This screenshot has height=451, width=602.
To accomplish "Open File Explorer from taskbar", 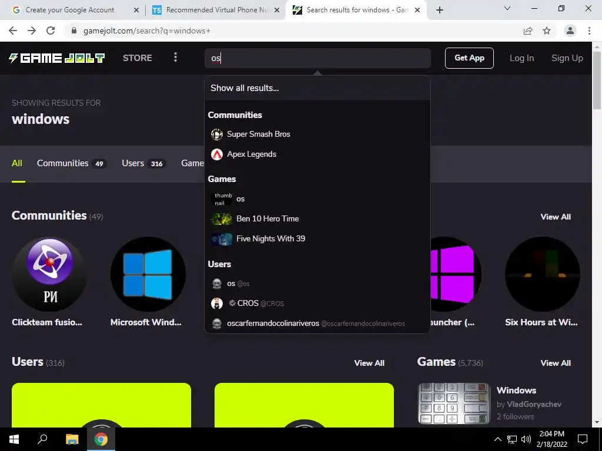I will (x=72, y=439).
